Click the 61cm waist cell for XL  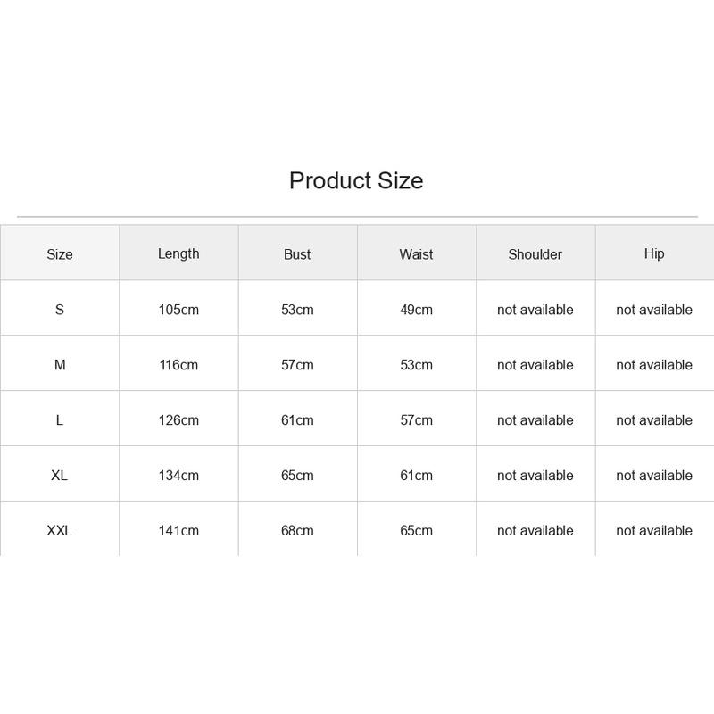pos(416,476)
